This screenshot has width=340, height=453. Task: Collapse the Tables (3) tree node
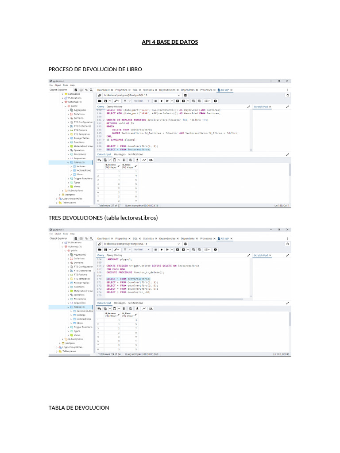[68, 163]
